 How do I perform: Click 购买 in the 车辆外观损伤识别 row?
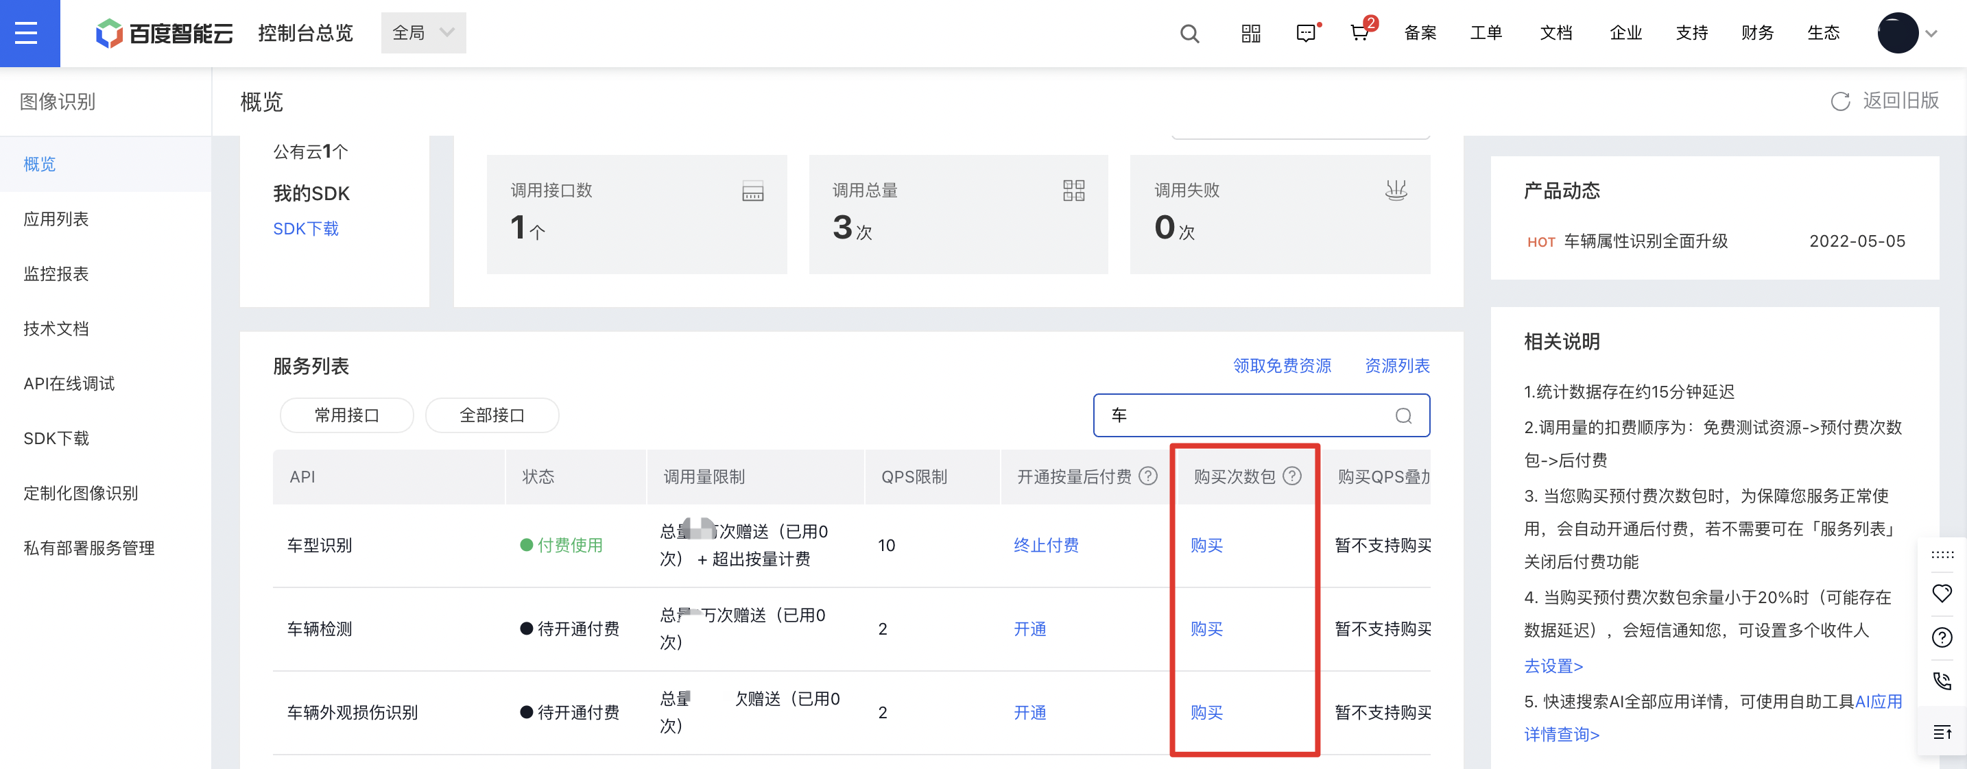click(x=1206, y=713)
